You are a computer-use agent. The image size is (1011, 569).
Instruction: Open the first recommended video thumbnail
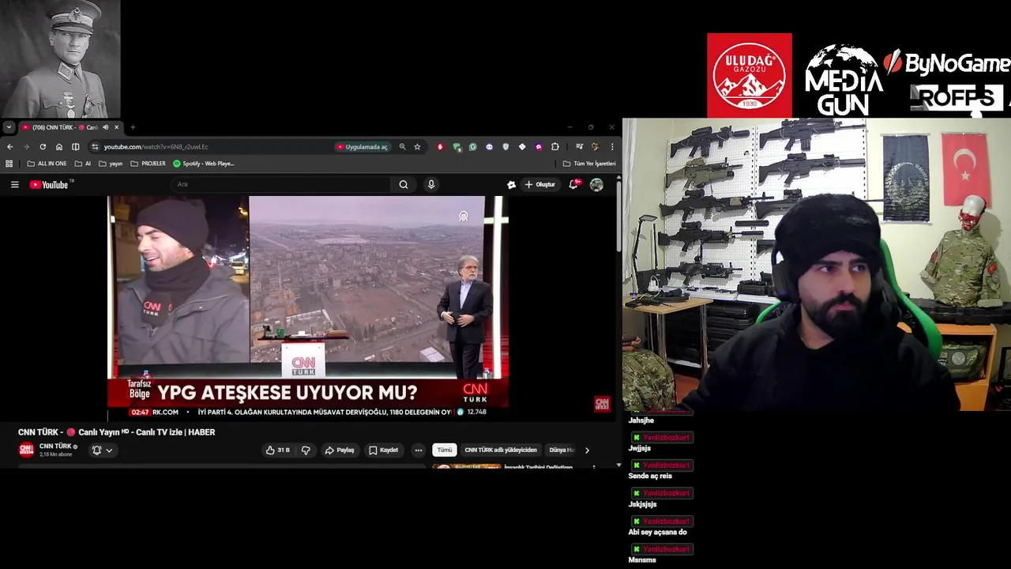pyautogui.click(x=466, y=466)
